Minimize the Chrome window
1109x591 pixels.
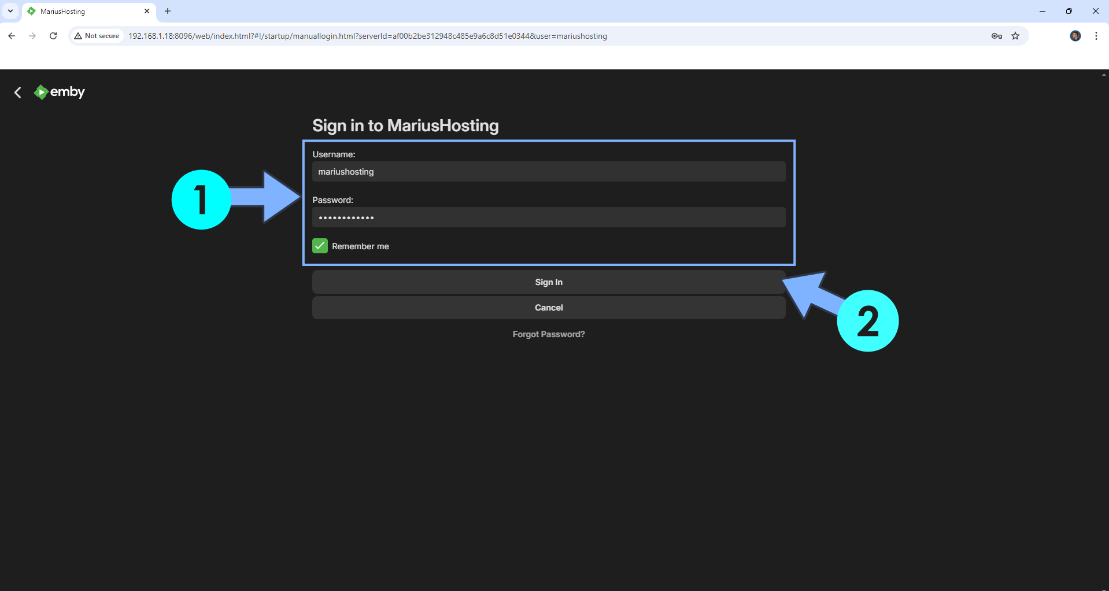[1043, 11]
